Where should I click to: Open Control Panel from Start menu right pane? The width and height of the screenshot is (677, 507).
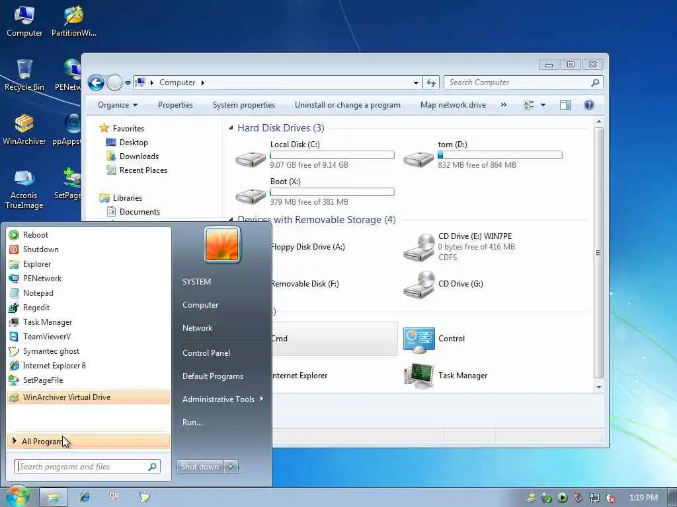tap(206, 353)
